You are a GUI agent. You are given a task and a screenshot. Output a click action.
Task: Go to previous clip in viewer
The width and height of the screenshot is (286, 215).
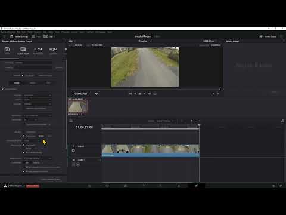tap(213, 94)
